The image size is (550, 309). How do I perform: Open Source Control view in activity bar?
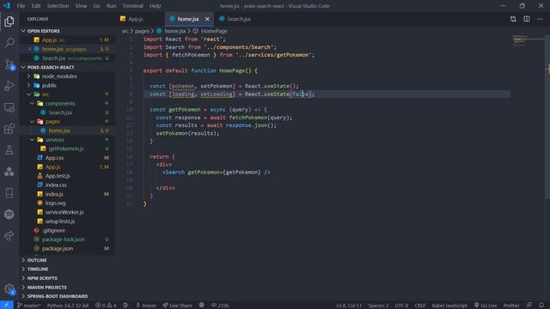pos(9,64)
